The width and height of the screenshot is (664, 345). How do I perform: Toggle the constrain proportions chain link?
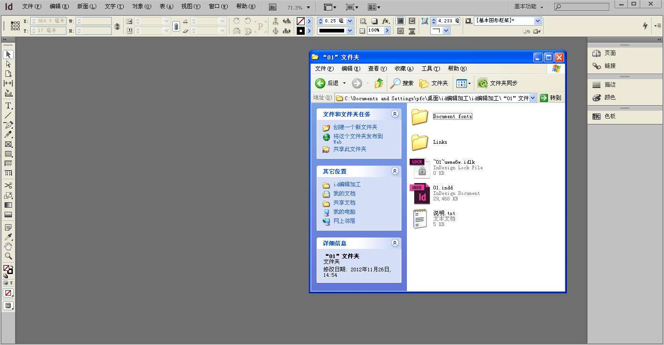pos(176,27)
